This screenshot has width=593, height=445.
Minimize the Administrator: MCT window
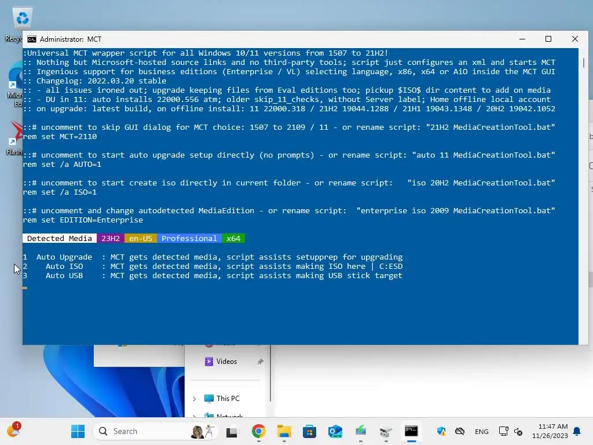point(522,39)
